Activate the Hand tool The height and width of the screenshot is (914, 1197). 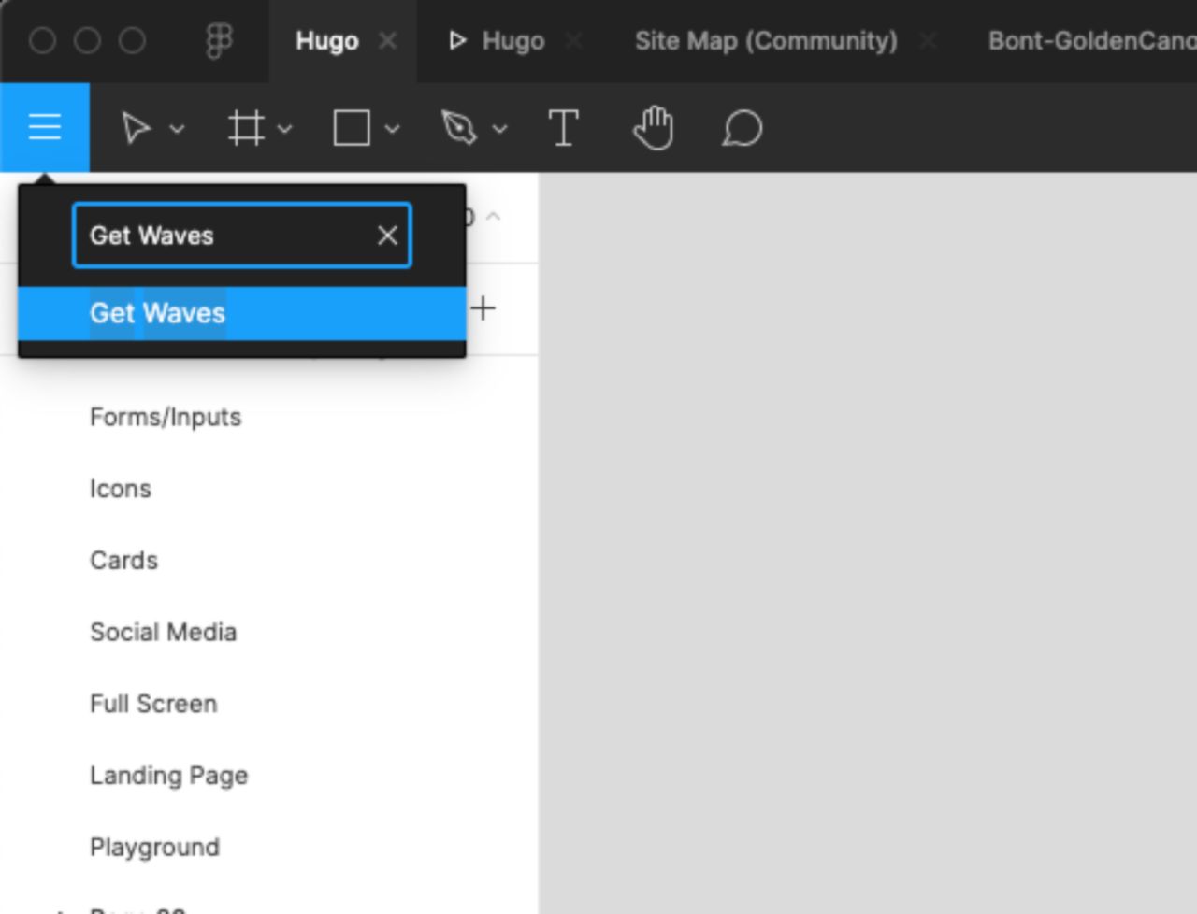click(653, 128)
